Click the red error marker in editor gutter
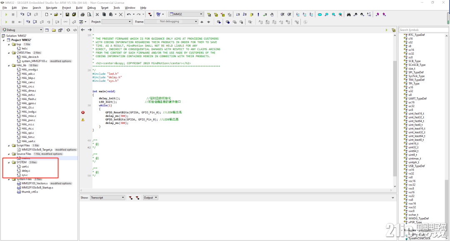The height and width of the screenshot is (241, 450). (83, 112)
